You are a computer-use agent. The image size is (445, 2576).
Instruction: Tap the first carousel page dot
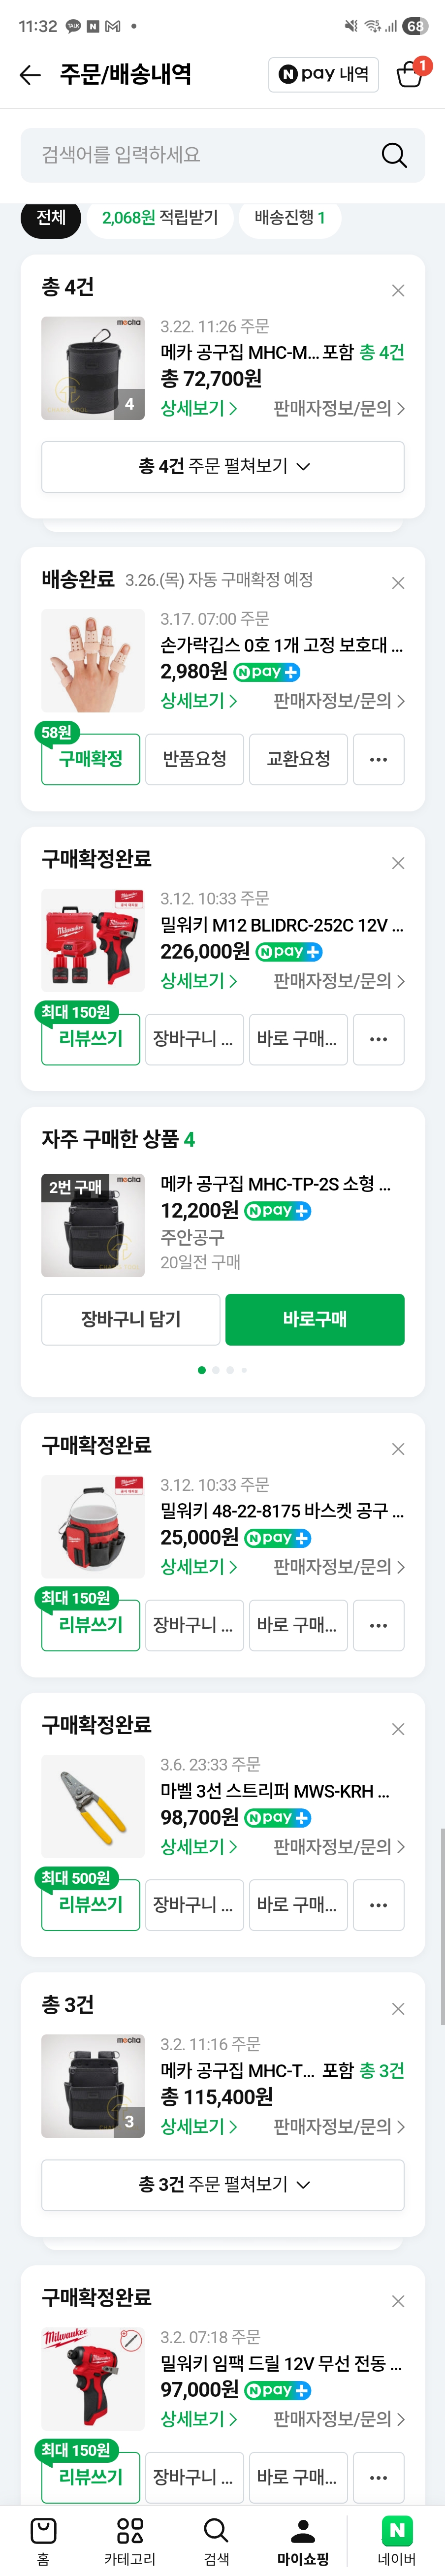click(202, 1370)
